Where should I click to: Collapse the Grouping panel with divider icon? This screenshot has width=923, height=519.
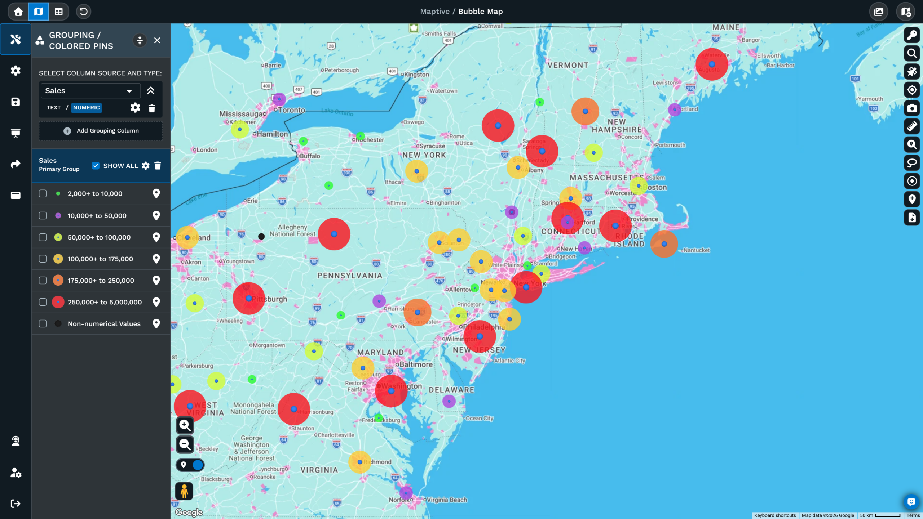(x=140, y=40)
